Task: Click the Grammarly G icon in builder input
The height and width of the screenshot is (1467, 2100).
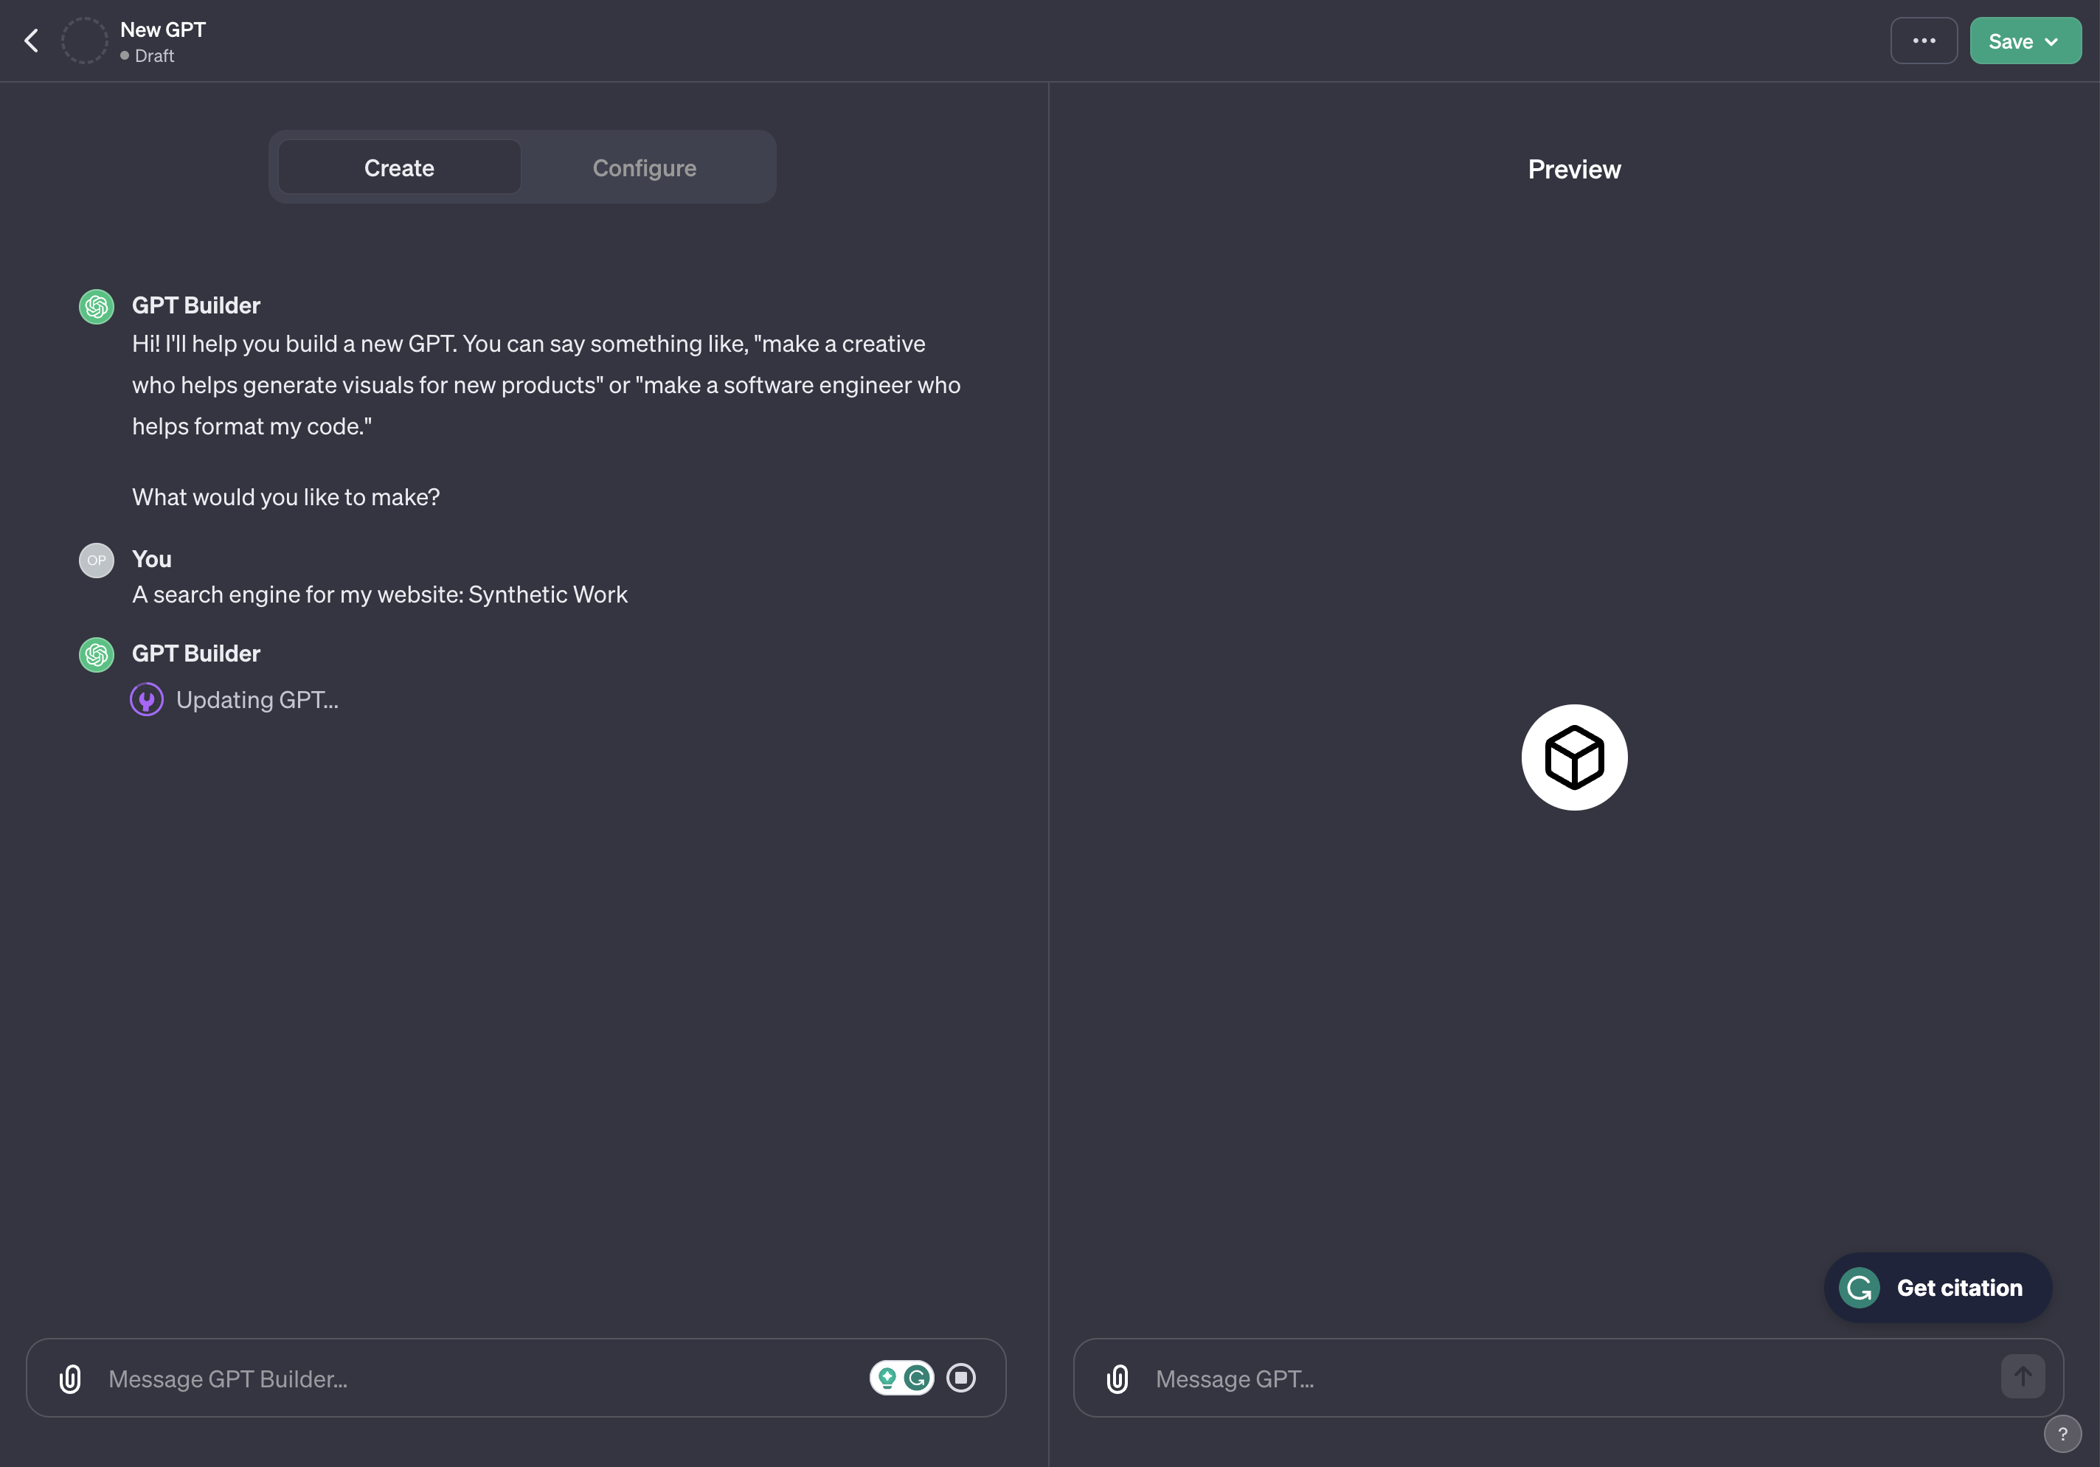Action: pyautogui.click(x=916, y=1377)
